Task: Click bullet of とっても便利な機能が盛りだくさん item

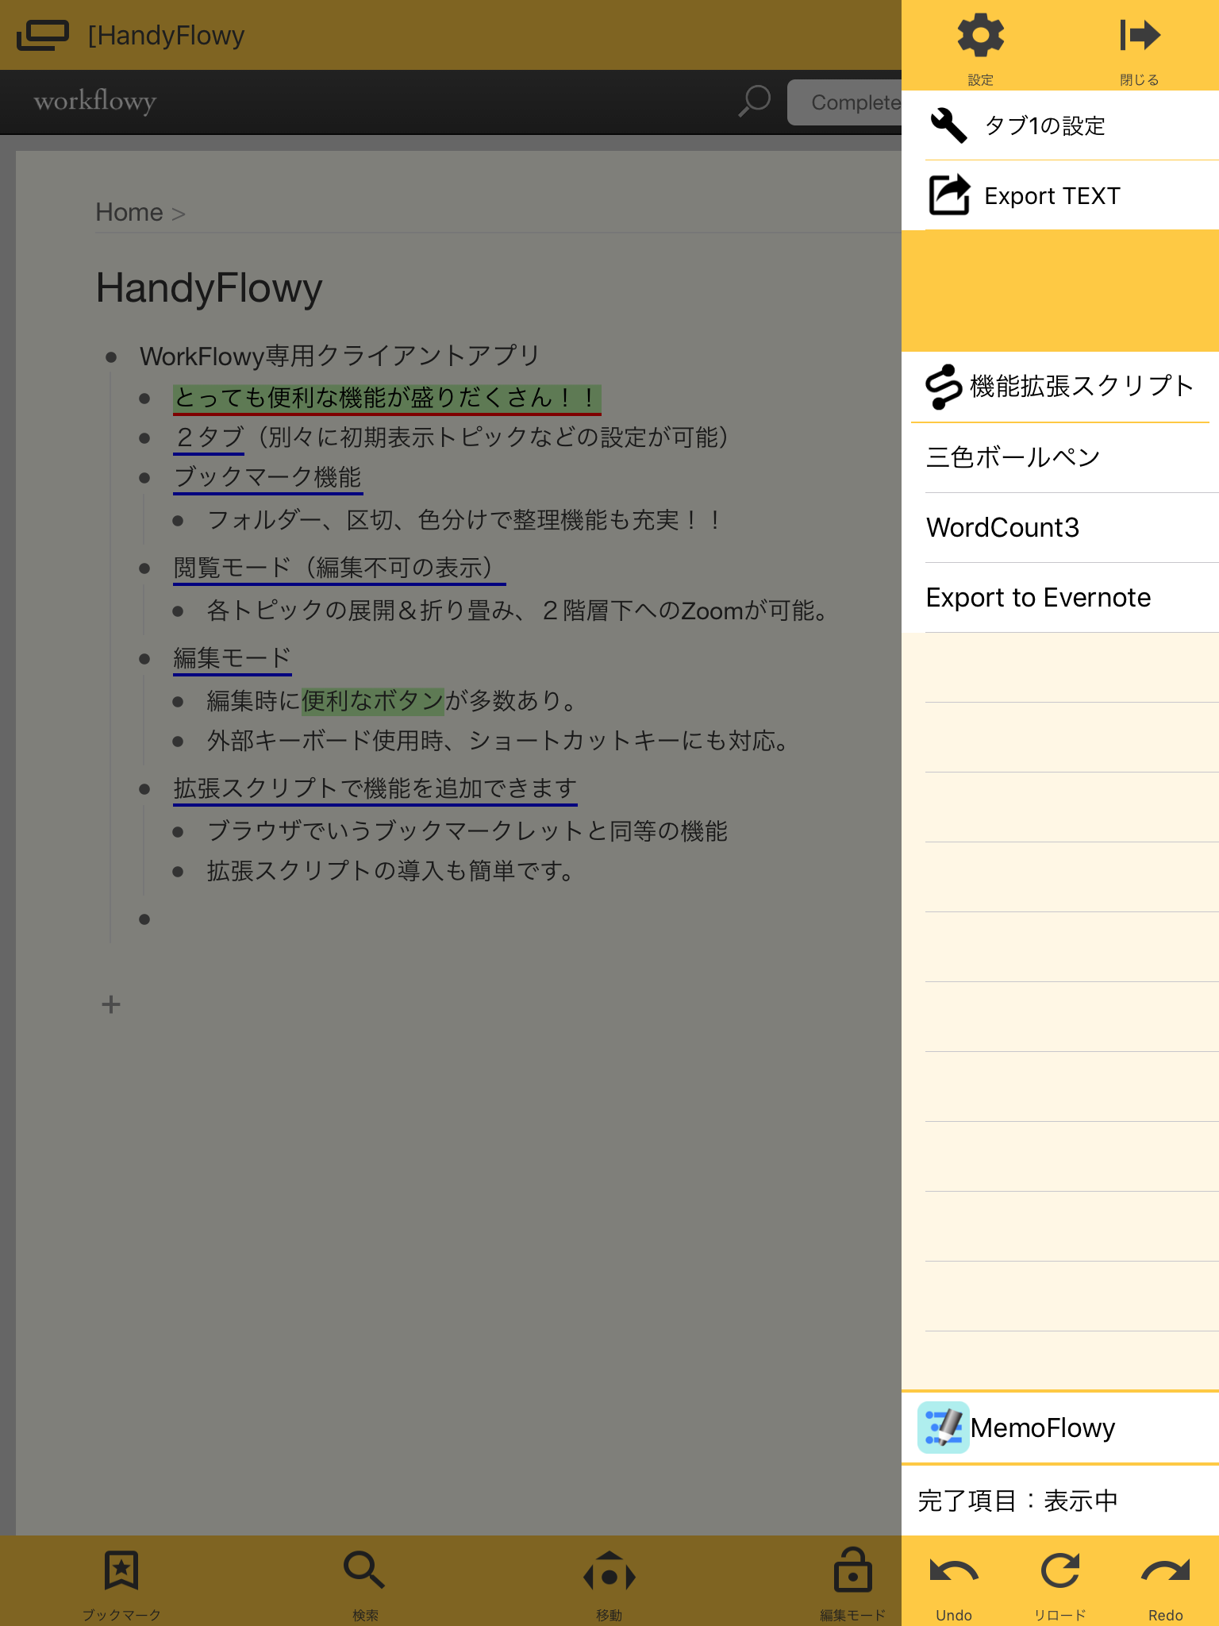Action: [144, 399]
